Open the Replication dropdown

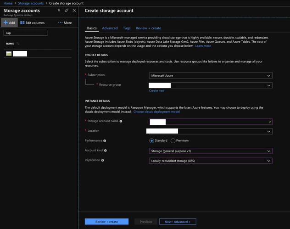(x=211, y=161)
